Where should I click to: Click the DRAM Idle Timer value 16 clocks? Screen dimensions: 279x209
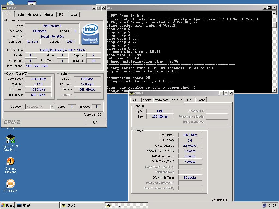click(x=190, y=177)
